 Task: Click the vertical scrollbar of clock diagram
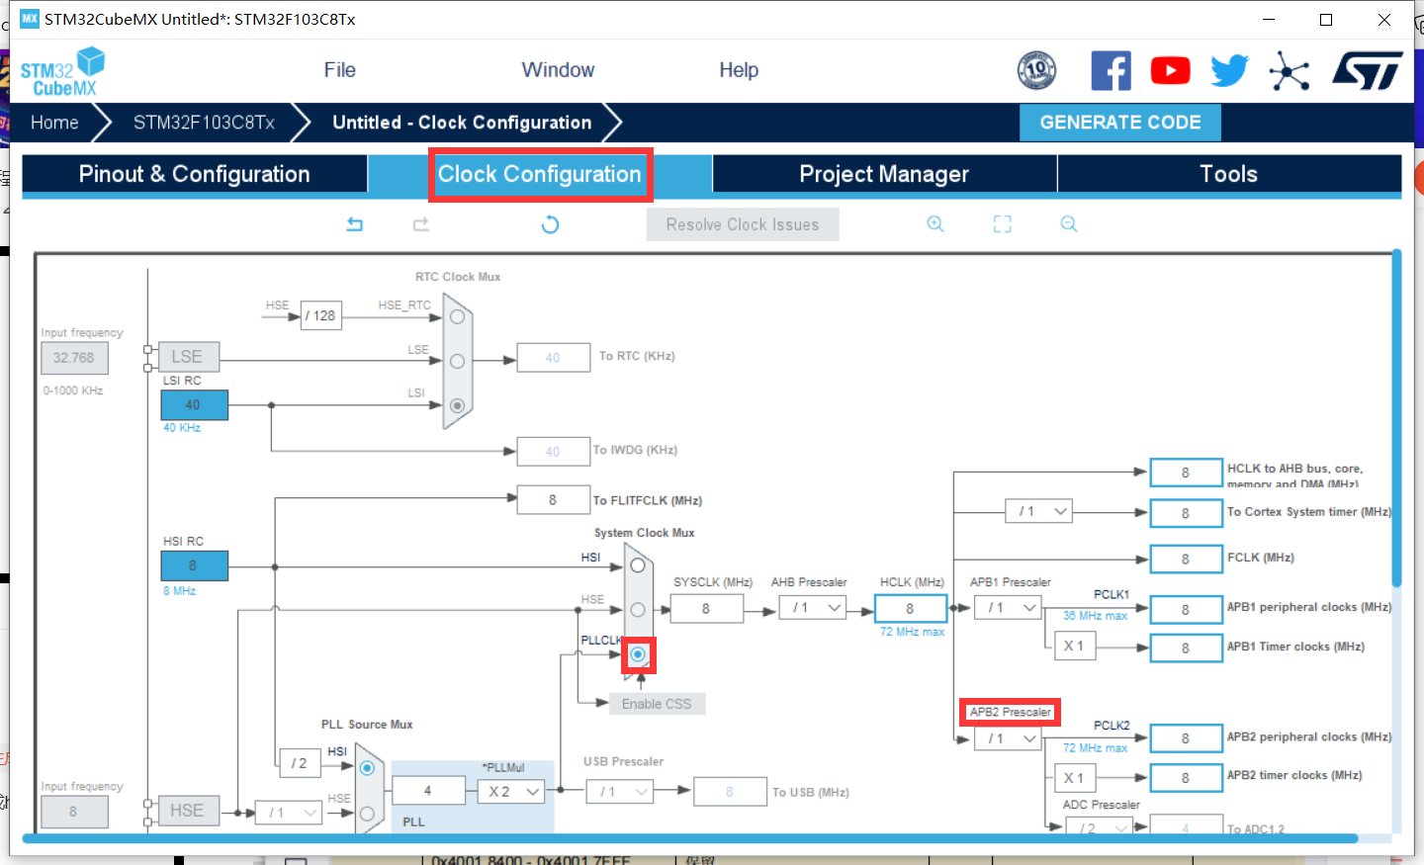coord(1396,419)
